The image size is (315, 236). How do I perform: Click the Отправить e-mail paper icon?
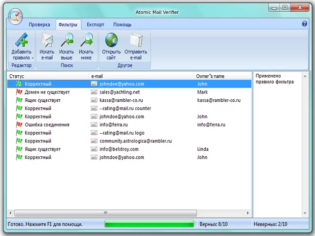tap(136, 40)
